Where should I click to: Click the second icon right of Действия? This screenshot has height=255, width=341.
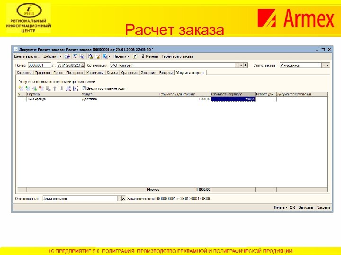pyautogui.click(x=75, y=56)
